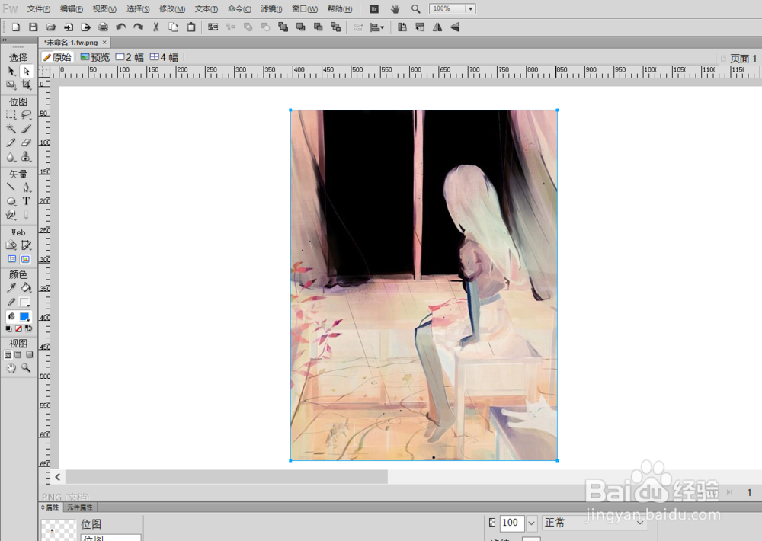
Task: Select the Hotspot tool
Action: (x=11, y=245)
